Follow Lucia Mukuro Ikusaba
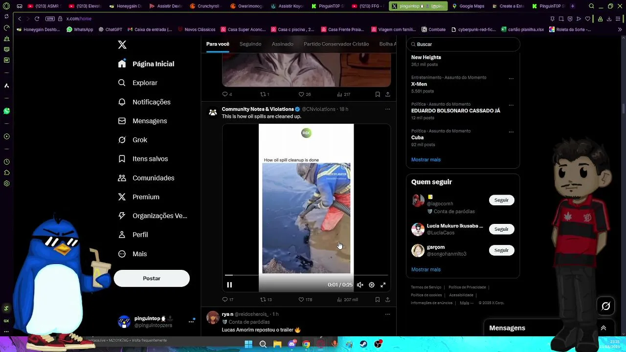626x352 pixels. tap(501, 229)
